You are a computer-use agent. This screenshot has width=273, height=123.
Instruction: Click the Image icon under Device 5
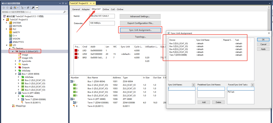[x=20, y=55]
